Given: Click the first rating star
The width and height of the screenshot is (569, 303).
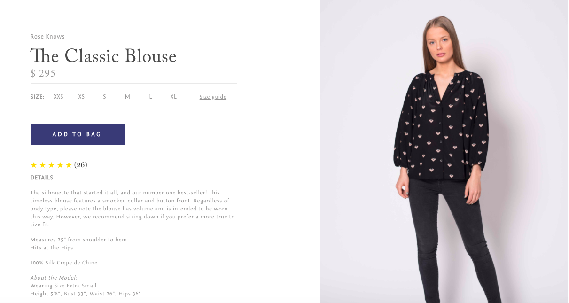Looking at the screenshot, I should click(x=34, y=165).
